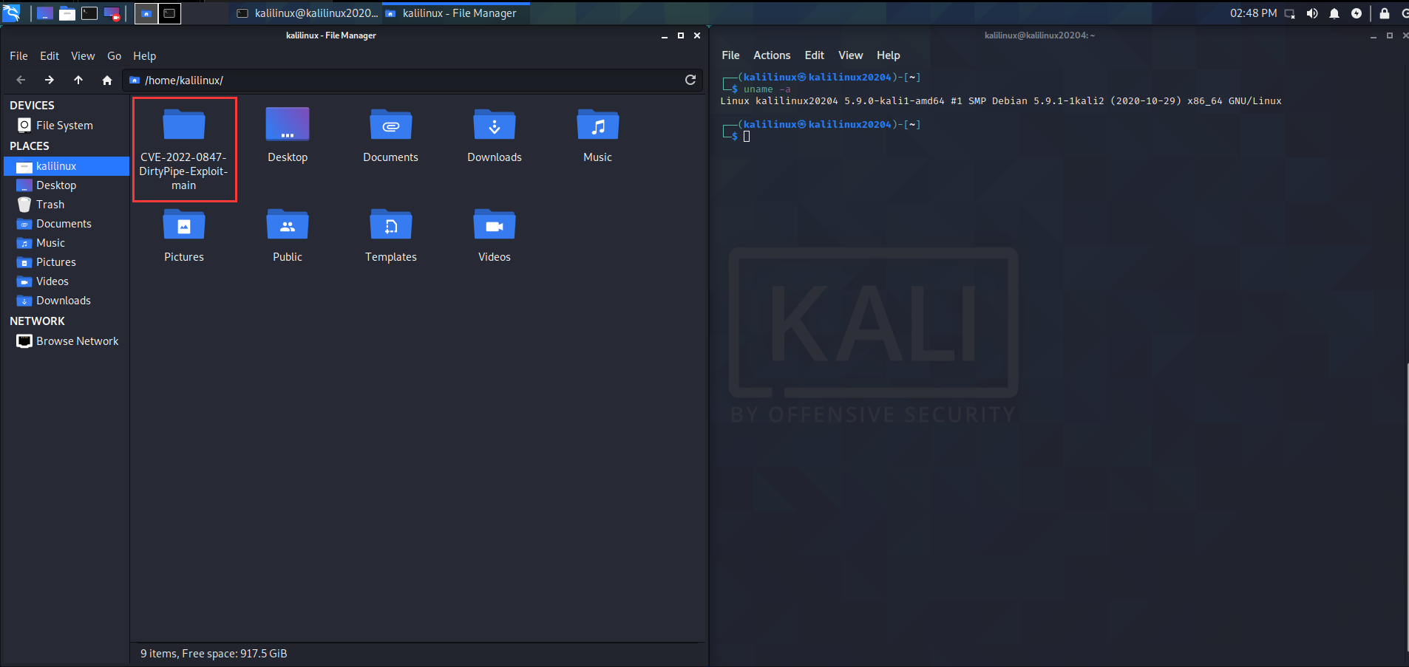Screen dimensions: 1409x667
Task: Click the Linux kernel version output line
Action: pyautogui.click(x=1001, y=101)
